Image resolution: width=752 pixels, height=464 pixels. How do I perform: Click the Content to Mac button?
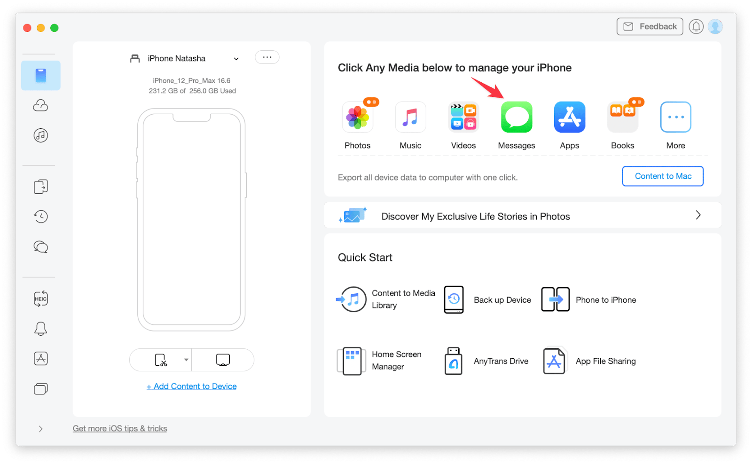click(663, 176)
